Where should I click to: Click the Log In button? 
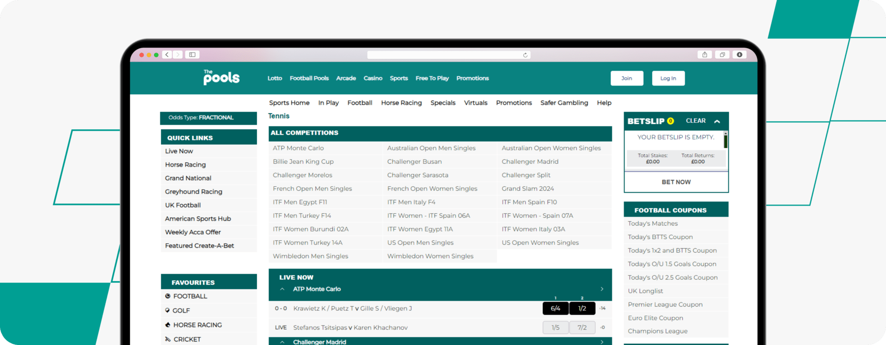point(668,78)
